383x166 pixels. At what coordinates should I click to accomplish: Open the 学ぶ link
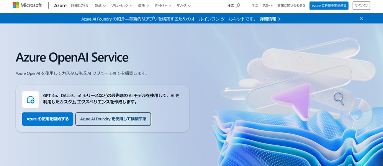coord(255,6)
